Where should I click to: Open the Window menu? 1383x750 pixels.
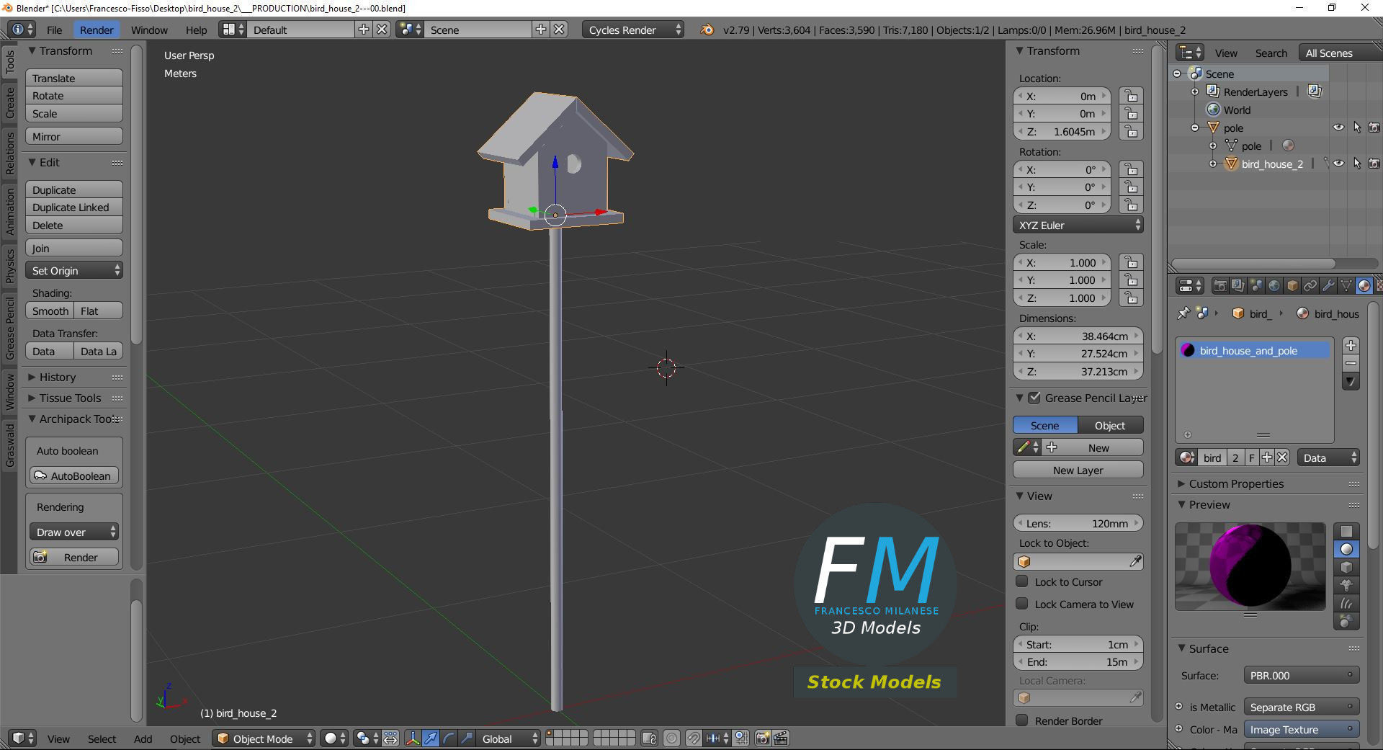click(x=149, y=30)
